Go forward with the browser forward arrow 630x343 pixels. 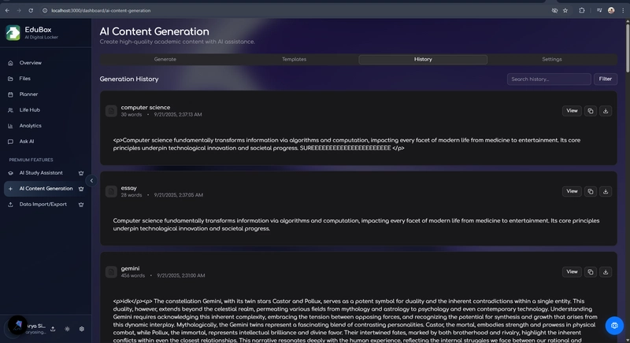coord(19,11)
